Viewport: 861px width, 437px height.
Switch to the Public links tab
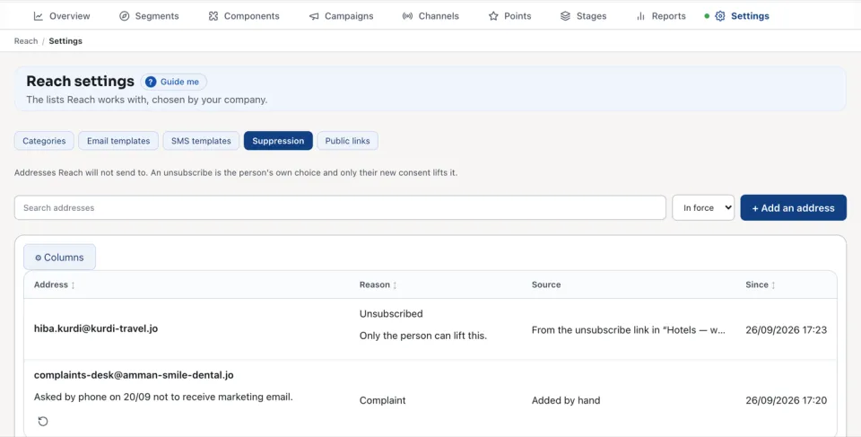[x=347, y=141]
